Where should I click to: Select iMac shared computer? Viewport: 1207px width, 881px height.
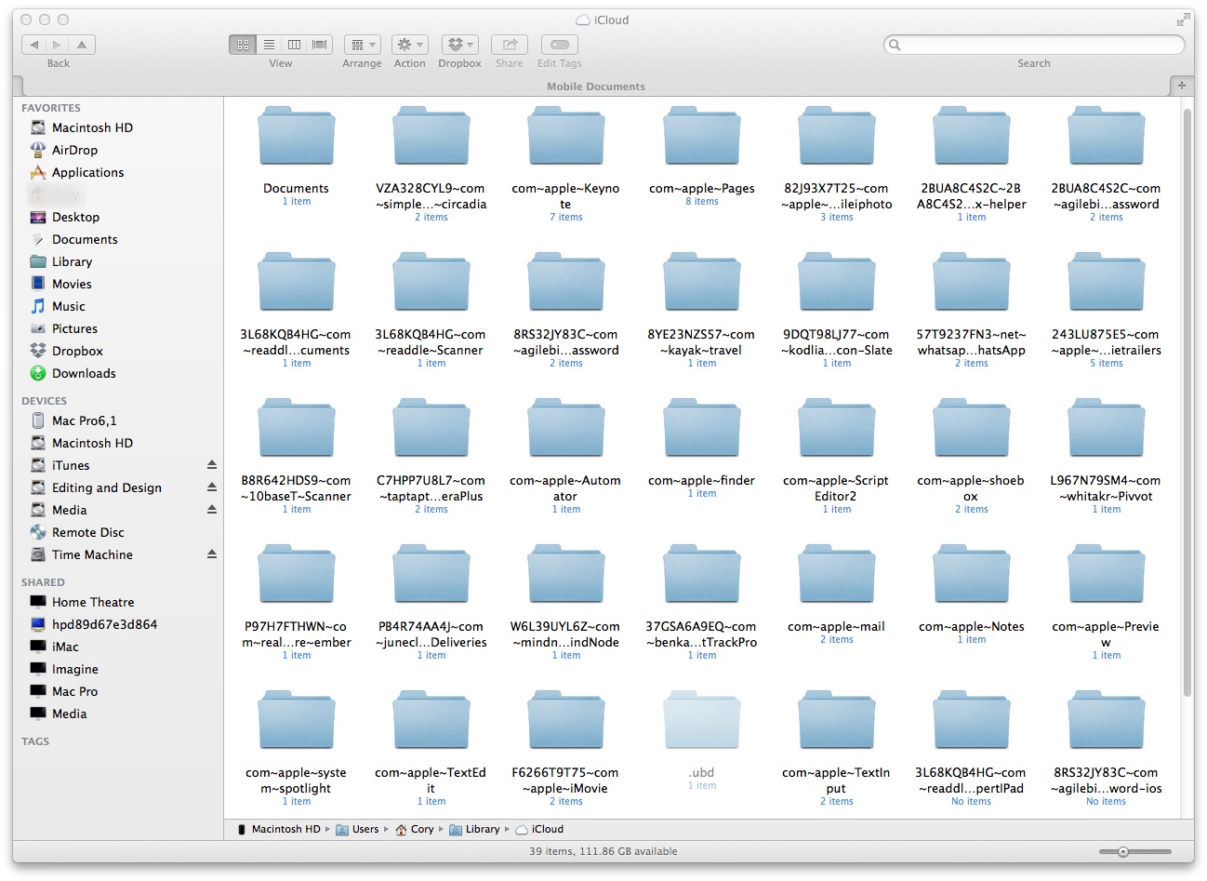coord(65,647)
